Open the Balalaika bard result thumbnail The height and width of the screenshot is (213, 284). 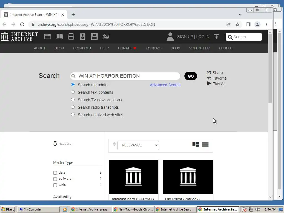[x=133, y=177]
